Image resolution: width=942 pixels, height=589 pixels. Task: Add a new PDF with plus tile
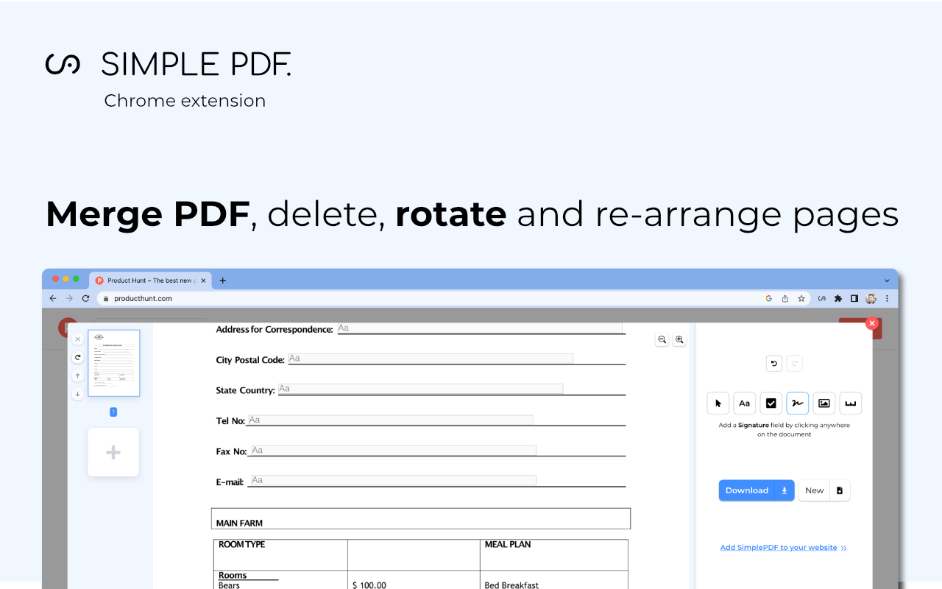[x=113, y=452]
